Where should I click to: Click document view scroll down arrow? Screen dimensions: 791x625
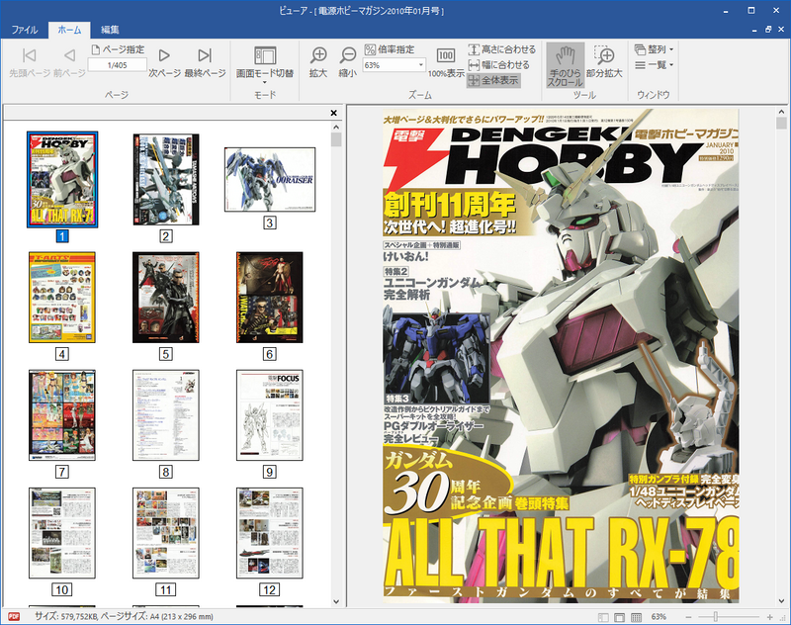(x=781, y=601)
